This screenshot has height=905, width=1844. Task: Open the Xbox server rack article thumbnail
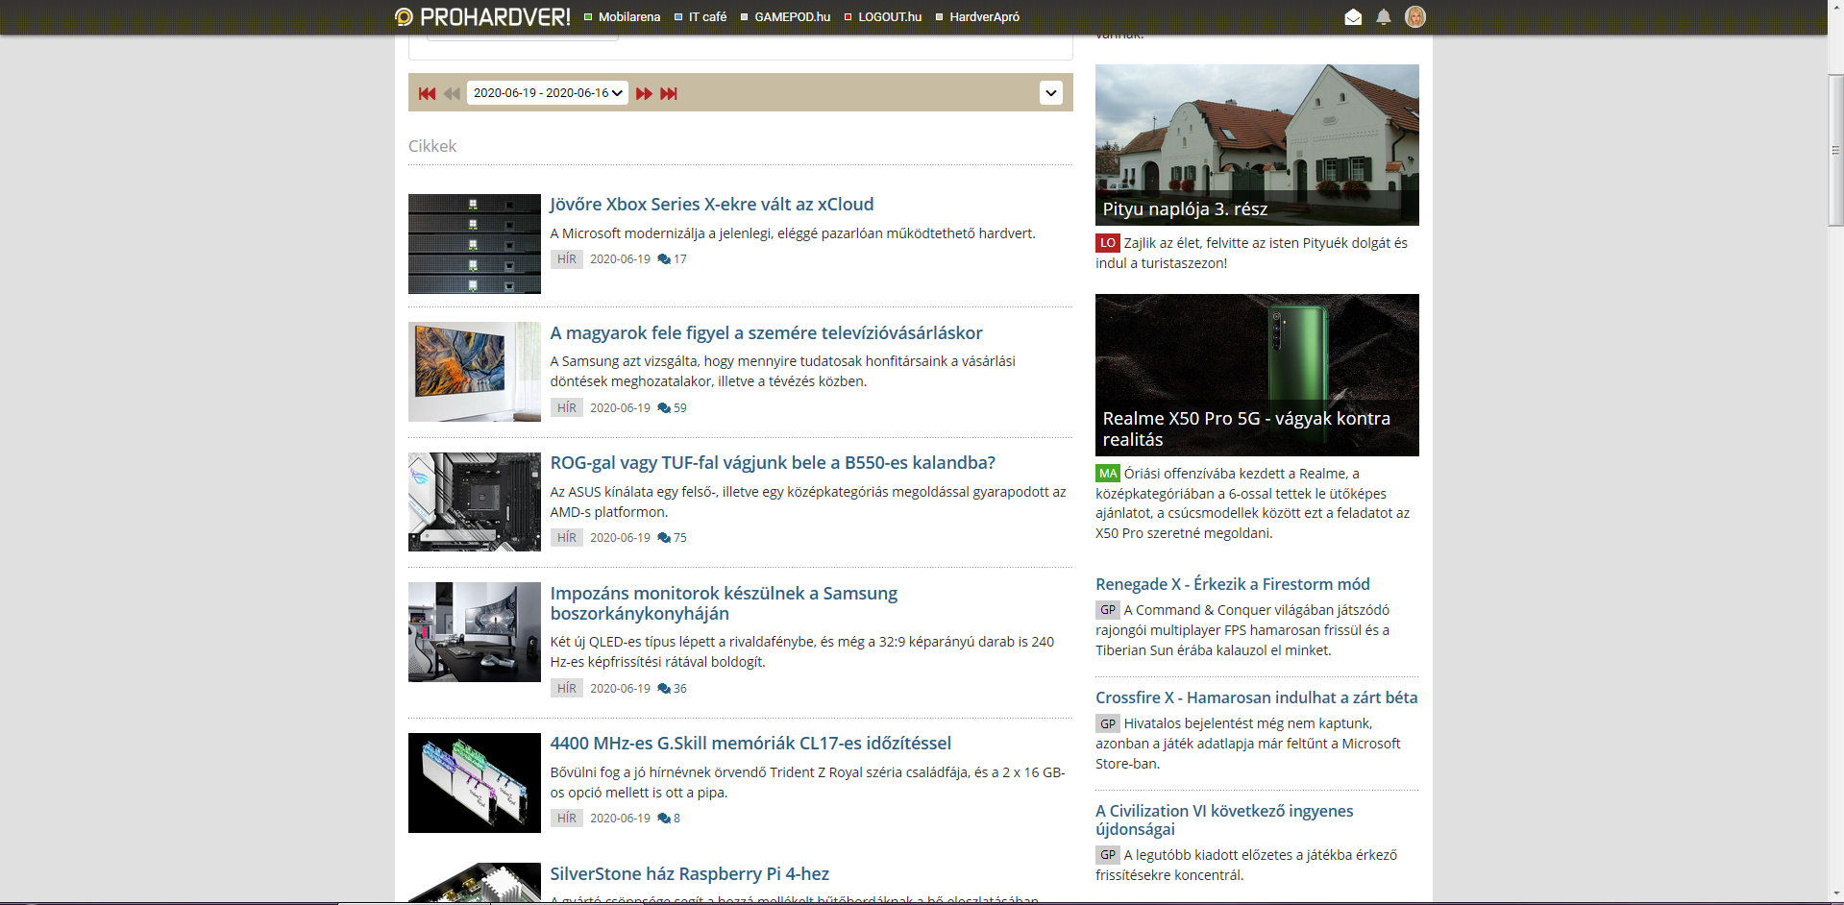click(x=475, y=244)
